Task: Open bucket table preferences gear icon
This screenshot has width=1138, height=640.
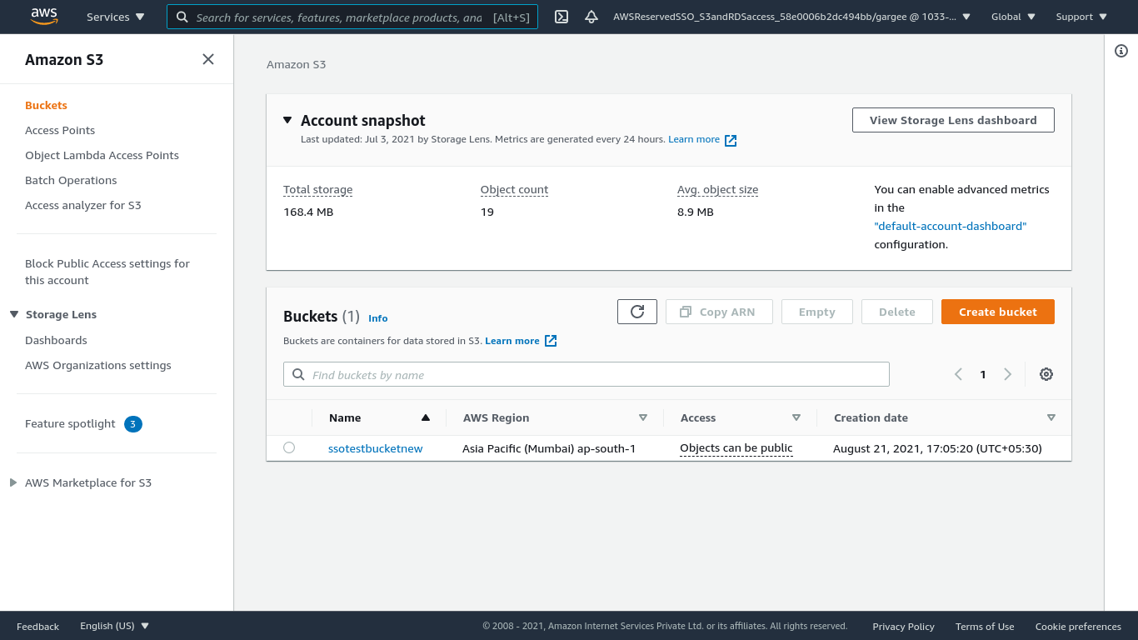Action: tap(1046, 374)
